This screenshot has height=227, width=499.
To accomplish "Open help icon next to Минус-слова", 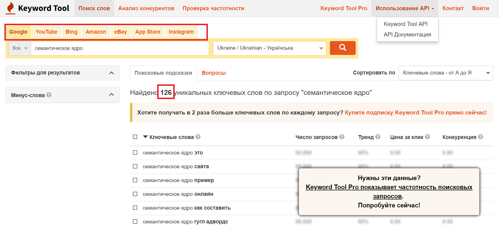I will pos(49,95).
